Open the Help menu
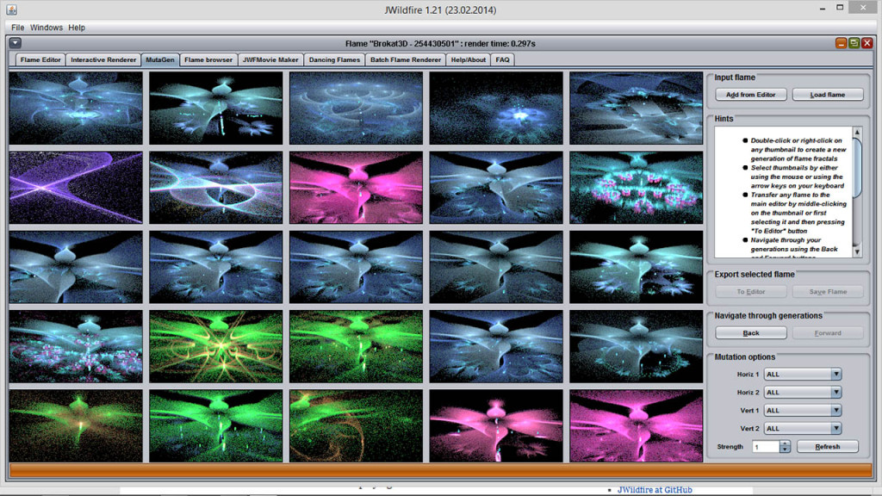882x496 pixels. (x=77, y=28)
